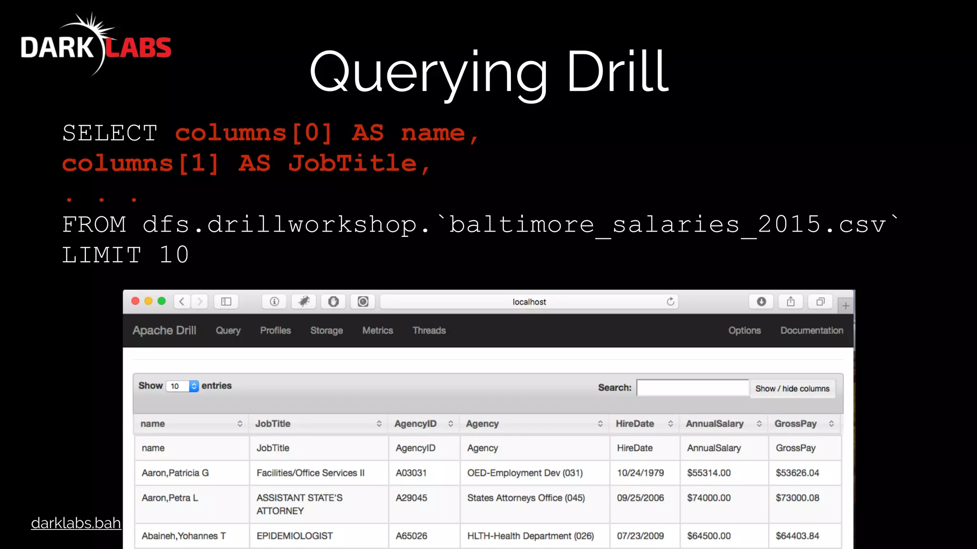The width and height of the screenshot is (977, 549).
Task: Show all tabs with the tabs icon
Action: 821,302
